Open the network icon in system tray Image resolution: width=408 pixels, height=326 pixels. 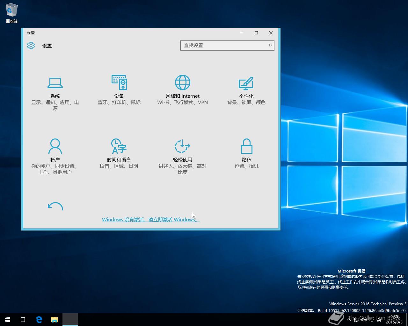point(356,320)
